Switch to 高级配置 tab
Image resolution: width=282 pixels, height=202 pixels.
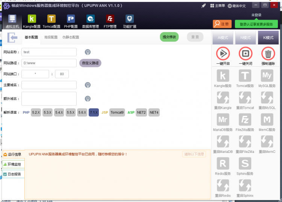point(51,37)
